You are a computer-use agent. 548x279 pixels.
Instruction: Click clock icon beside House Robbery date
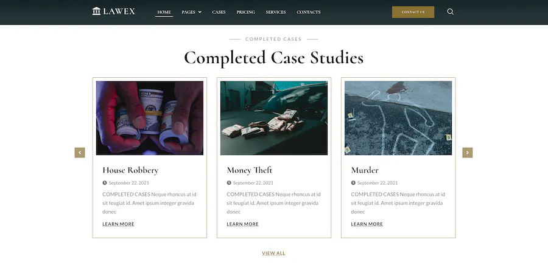click(105, 183)
